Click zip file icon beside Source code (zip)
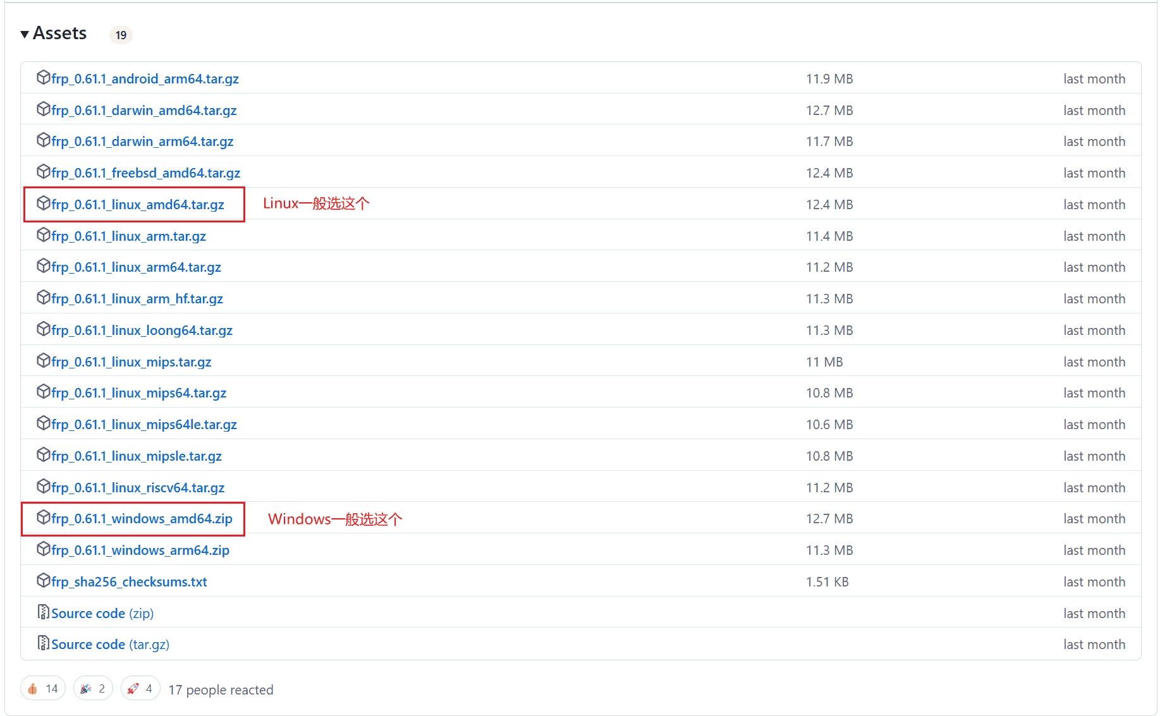 click(43, 612)
